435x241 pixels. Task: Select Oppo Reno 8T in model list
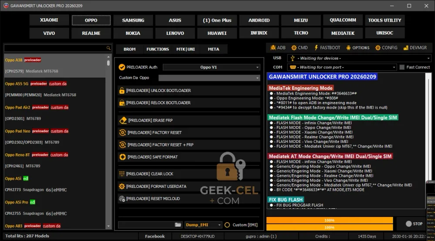pyautogui.click(x=55, y=160)
